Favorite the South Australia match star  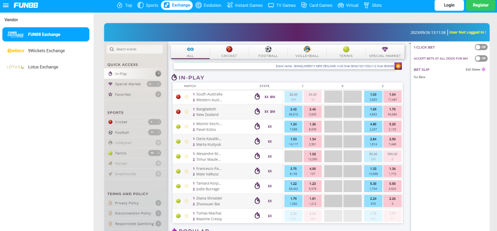click(x=186, y=97)
